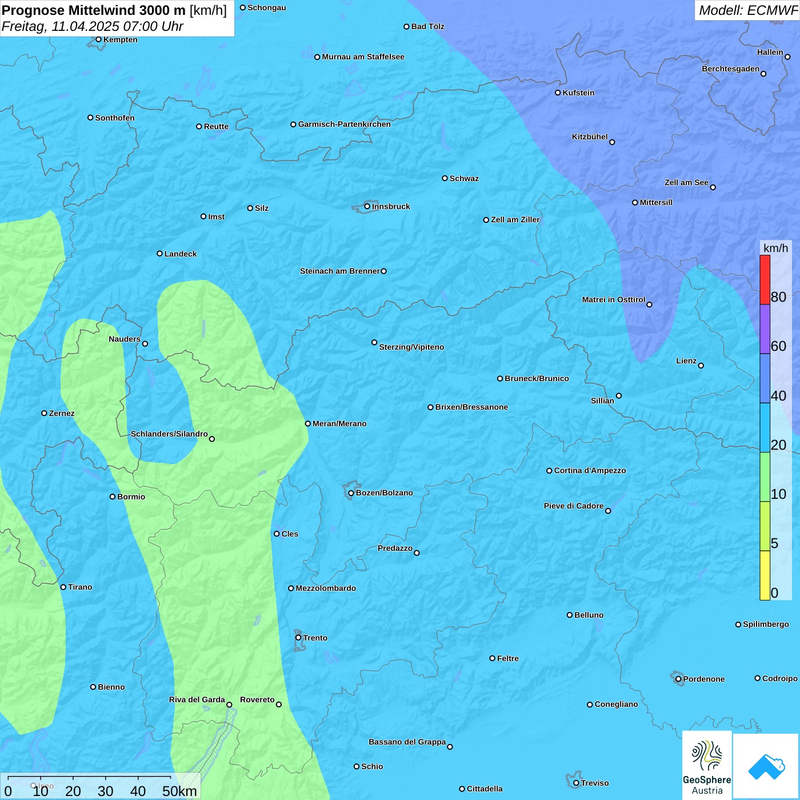Select the '80' legend value
The image size is (800, 800).
pos(778,297)
